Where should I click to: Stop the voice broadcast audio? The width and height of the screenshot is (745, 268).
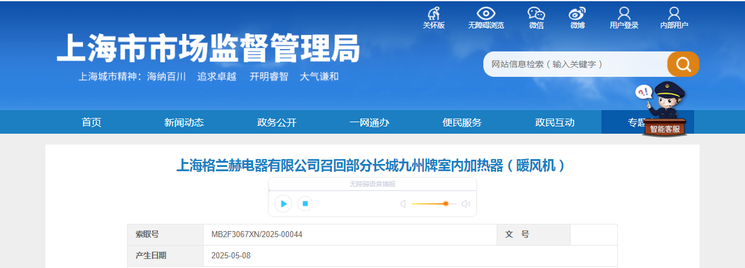click(306, 203)
